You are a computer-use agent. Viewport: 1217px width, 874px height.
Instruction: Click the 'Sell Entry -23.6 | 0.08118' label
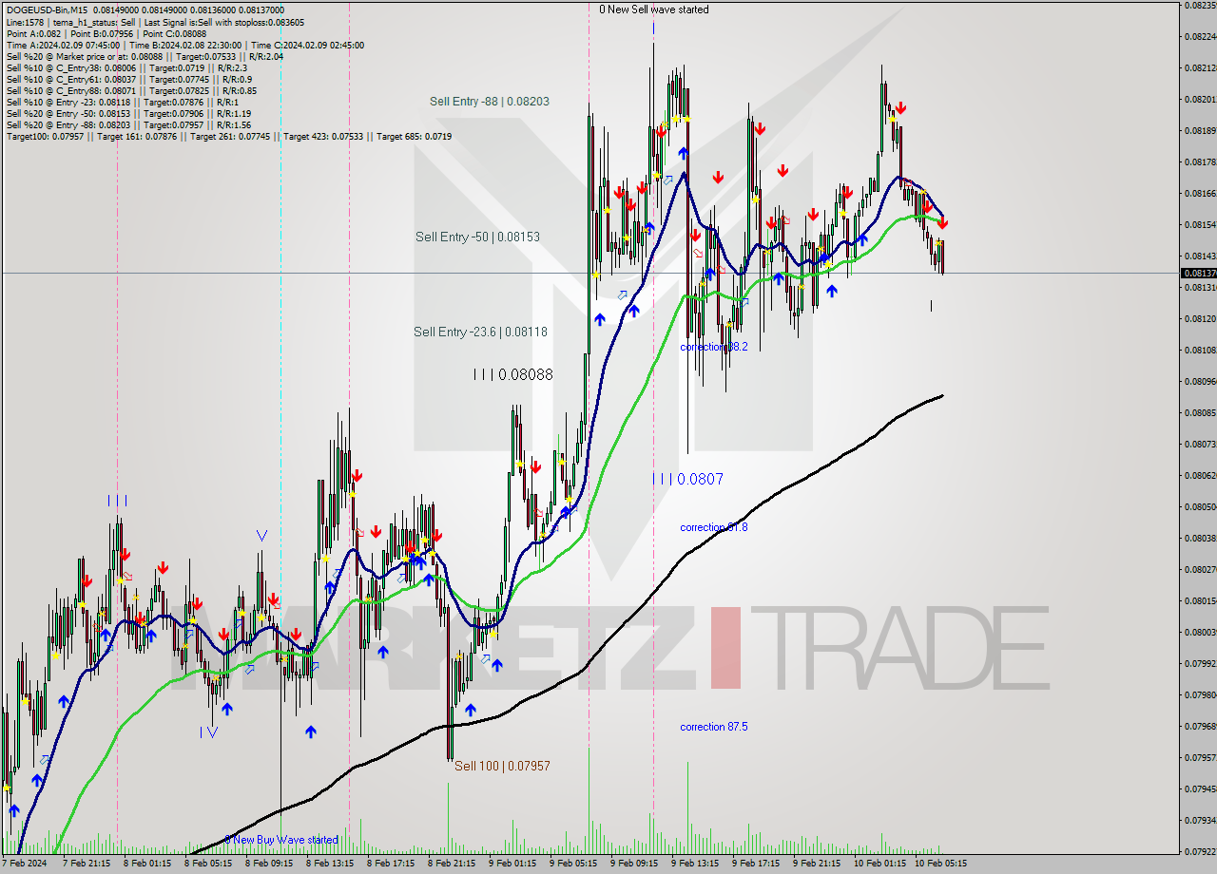click(480, 332)
